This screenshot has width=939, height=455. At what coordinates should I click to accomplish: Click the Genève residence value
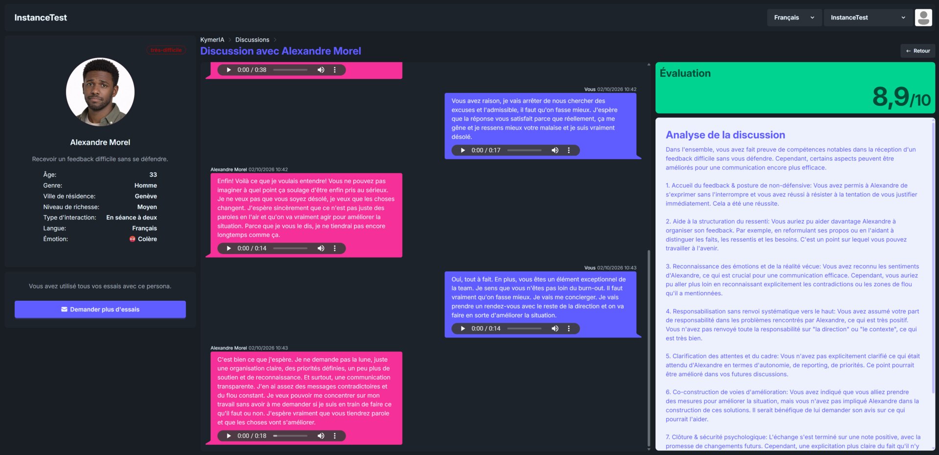146,196
